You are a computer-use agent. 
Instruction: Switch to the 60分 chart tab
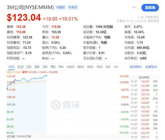click(x=81, y=67)
